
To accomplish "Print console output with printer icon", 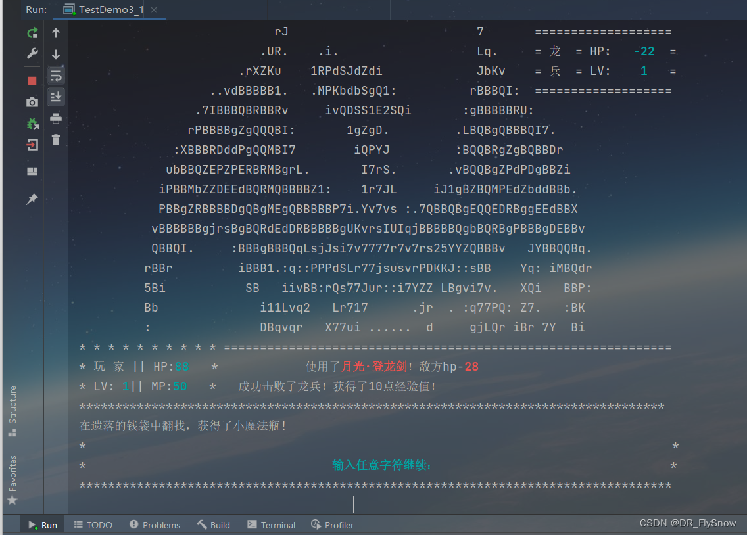I will (56, 118).
